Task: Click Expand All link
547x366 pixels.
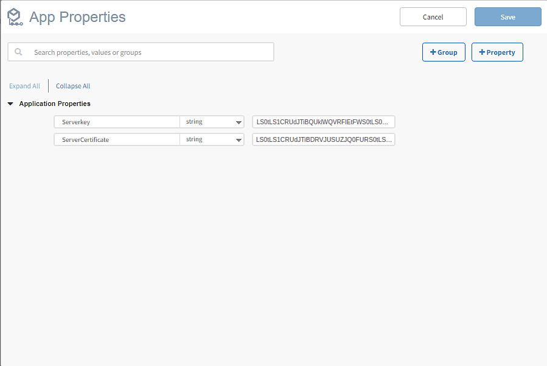Action: click(24, 86)
